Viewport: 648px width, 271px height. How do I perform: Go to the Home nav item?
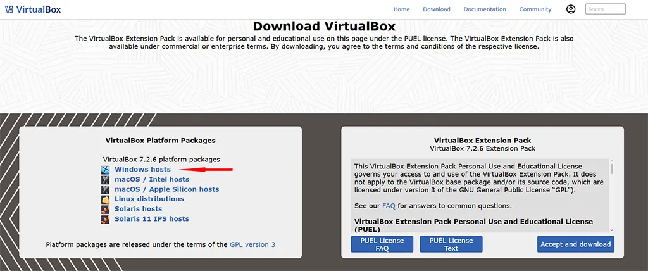click(x=401, y=9)
